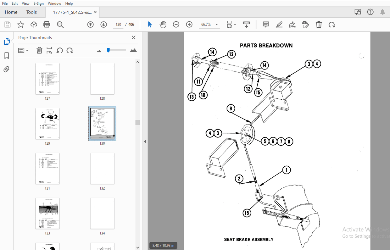Print the current document
Viewport: 390px width, 250px height.
[47, 24]
